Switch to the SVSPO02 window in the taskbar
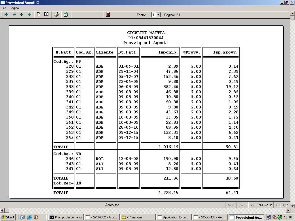 coord(102,217)
